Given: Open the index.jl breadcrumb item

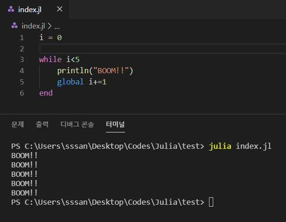Looking at the screenshot, I should [x=34, y=26].
